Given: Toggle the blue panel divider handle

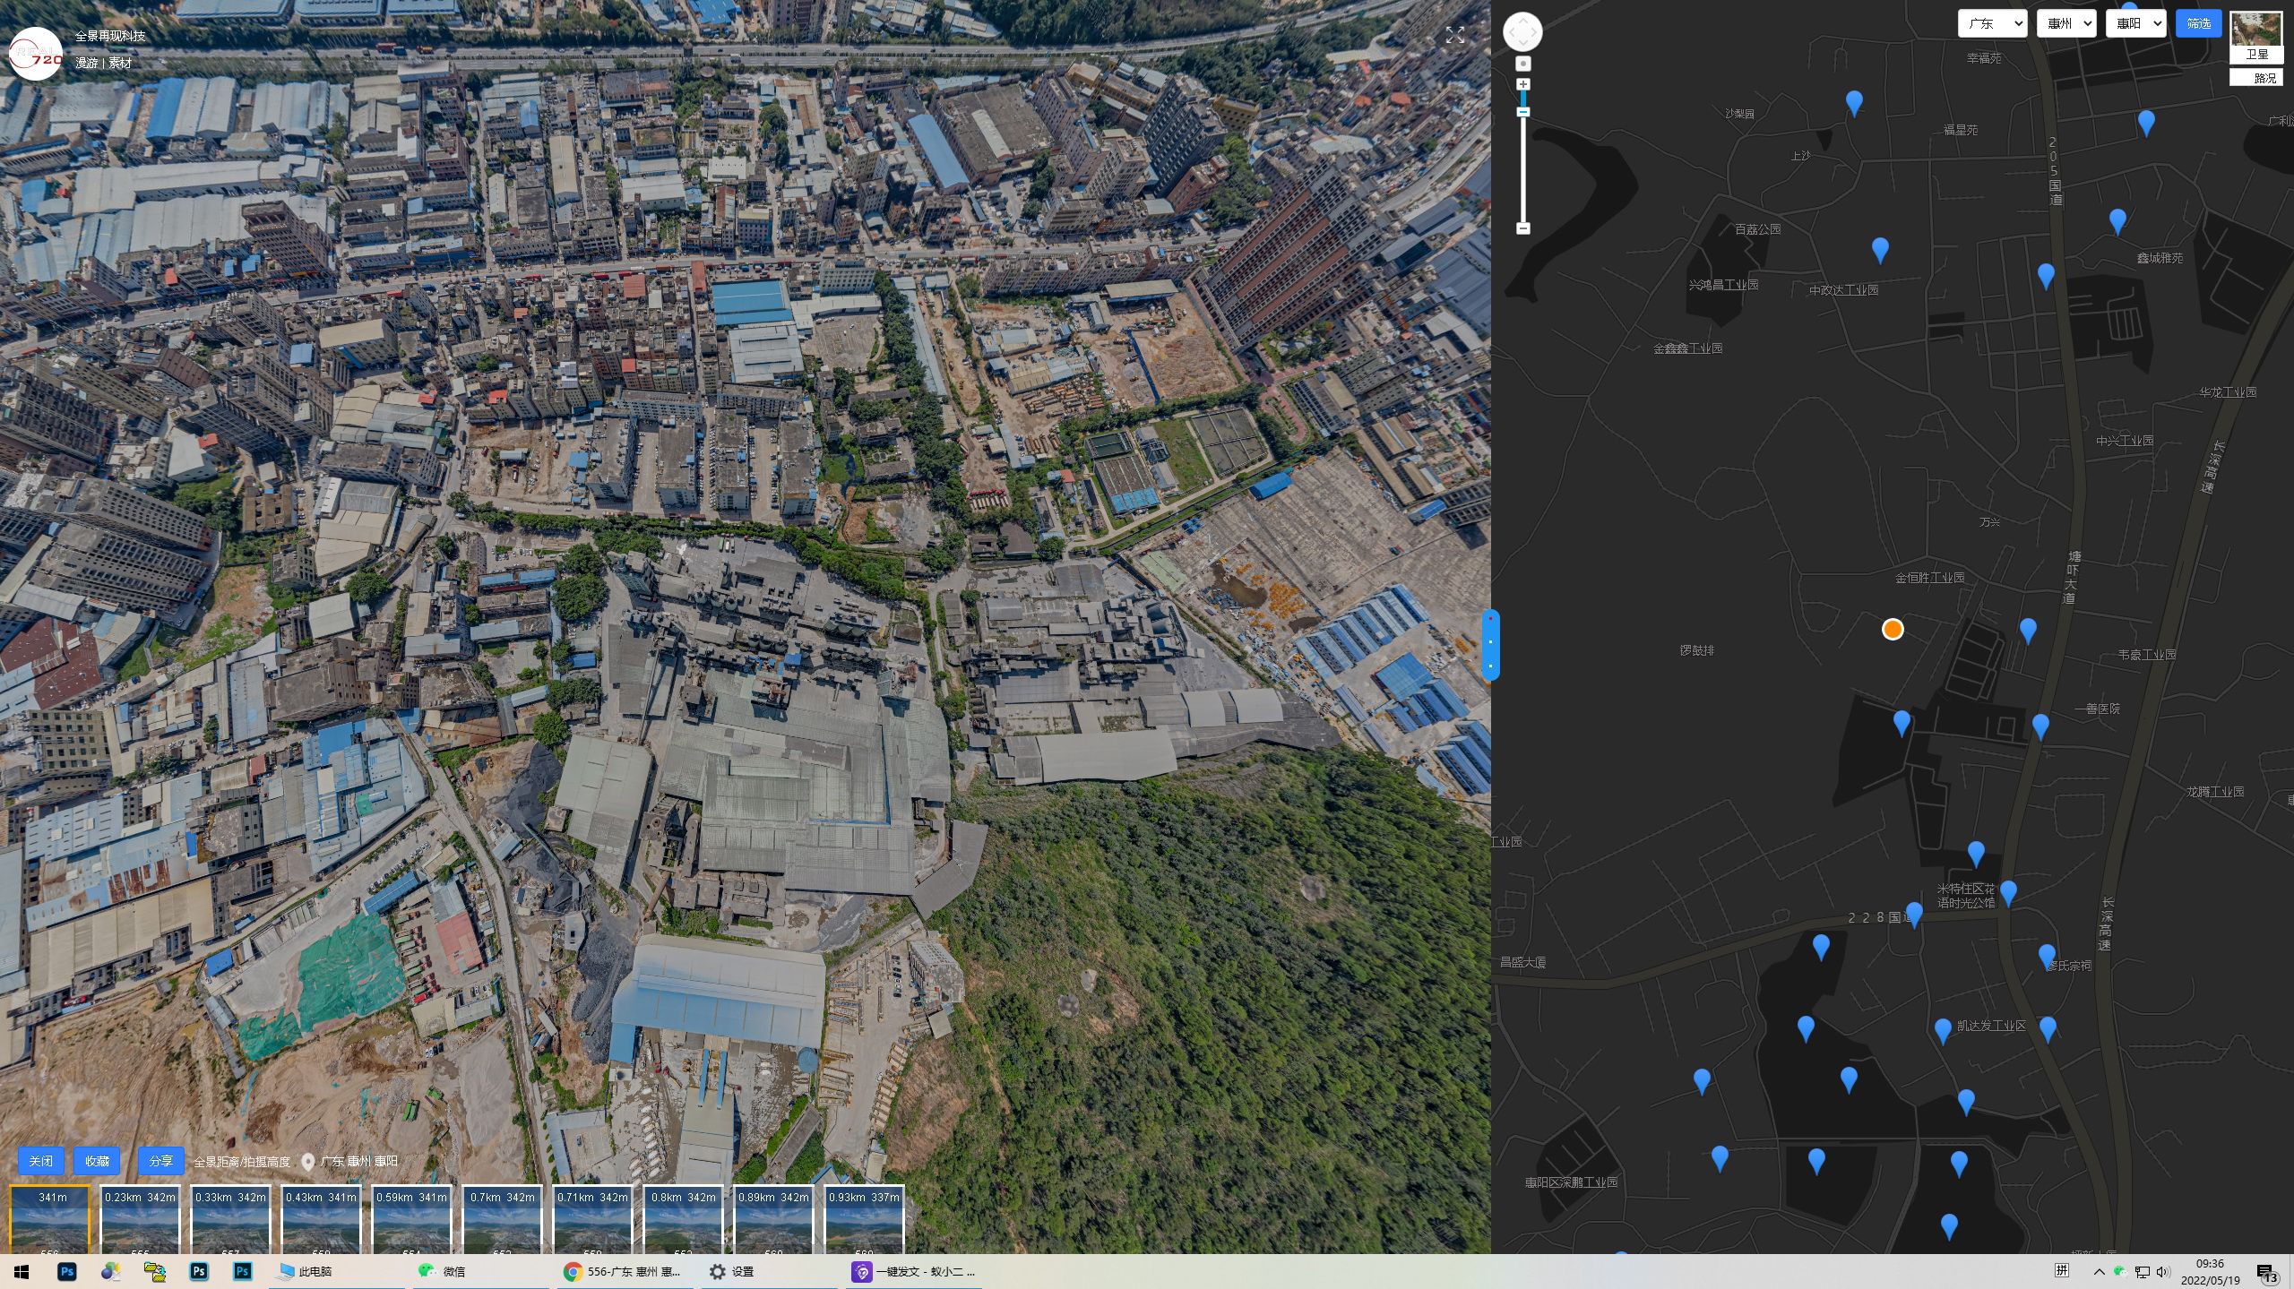Looking at the screenshot, I should (1490, 645).
